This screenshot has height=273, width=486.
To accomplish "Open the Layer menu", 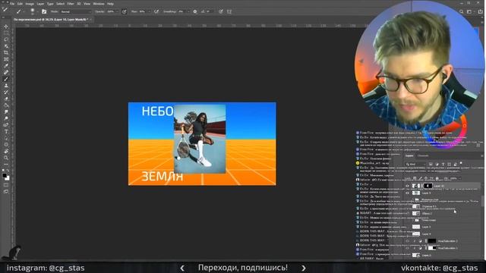I will coord(40,4).
